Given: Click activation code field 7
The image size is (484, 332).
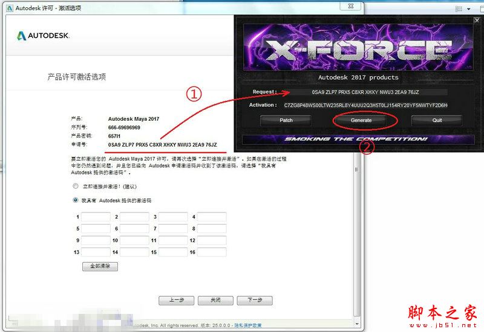Looking at the screenshot, I should click(173, 229).
